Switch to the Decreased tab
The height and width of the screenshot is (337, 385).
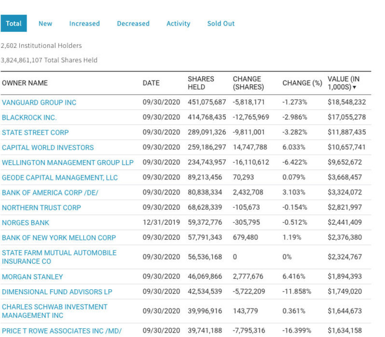click(133, 24)
